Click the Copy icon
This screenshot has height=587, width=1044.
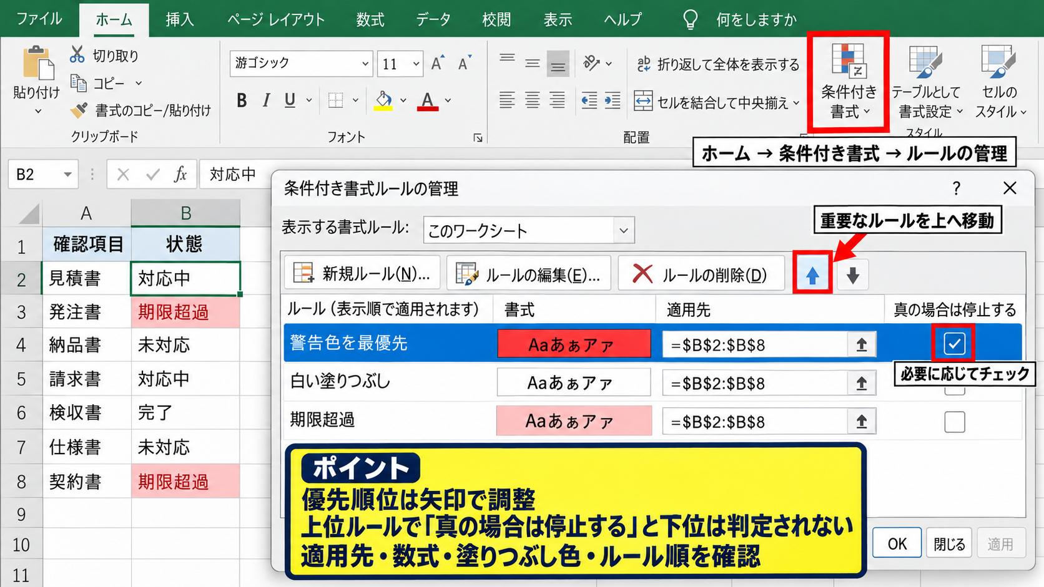78,82
